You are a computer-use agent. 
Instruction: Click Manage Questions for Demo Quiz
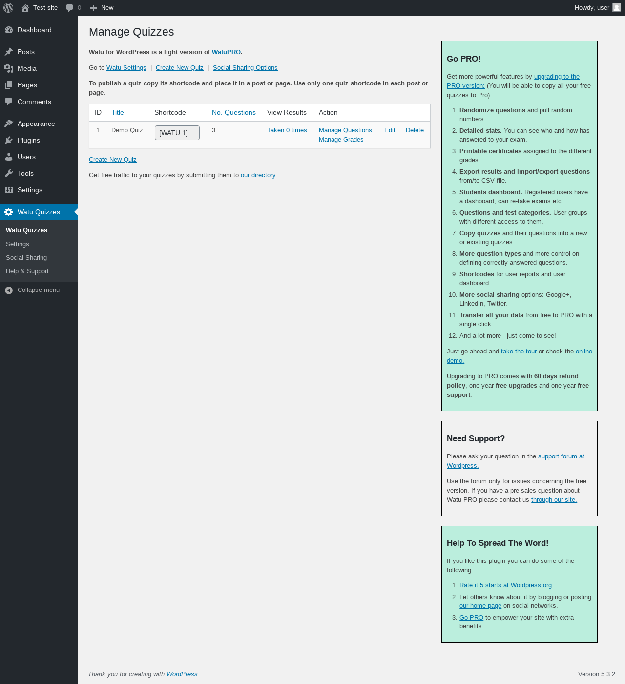345,130
